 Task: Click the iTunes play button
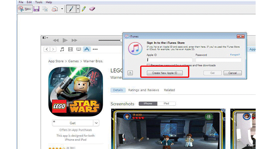65,40
